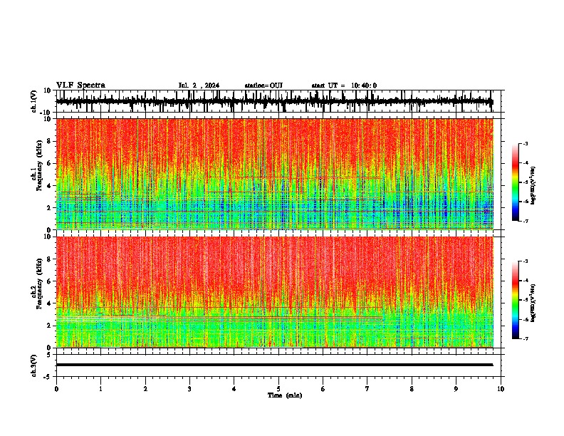
Task: Click the "VLF Spectra" title text
Action: 80,85
